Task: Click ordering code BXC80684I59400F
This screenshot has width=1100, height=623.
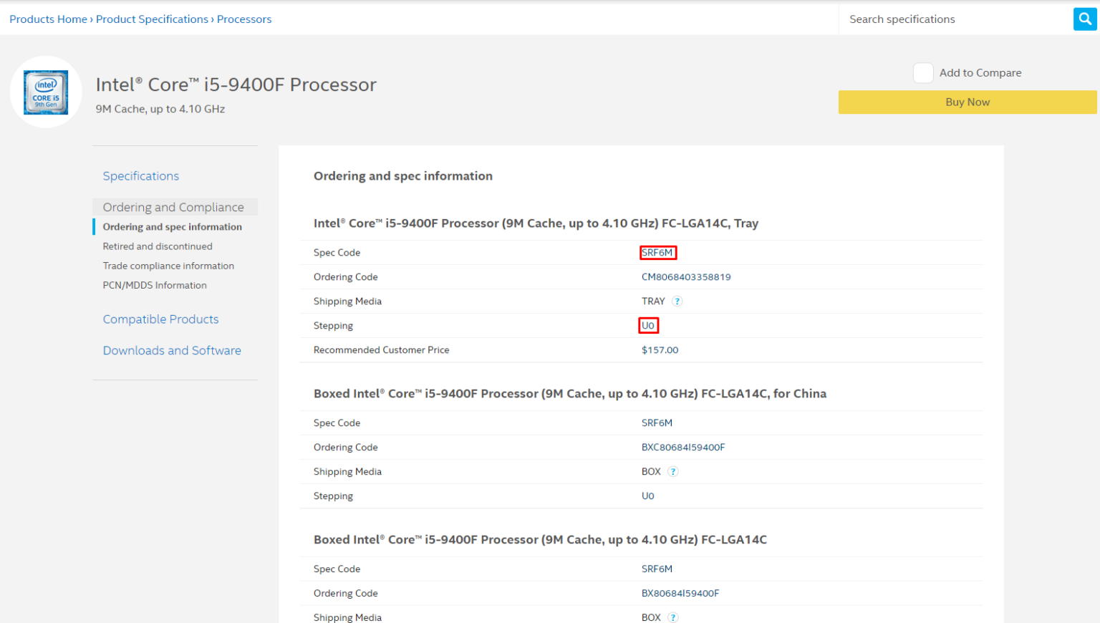Action: click(683, 448)
